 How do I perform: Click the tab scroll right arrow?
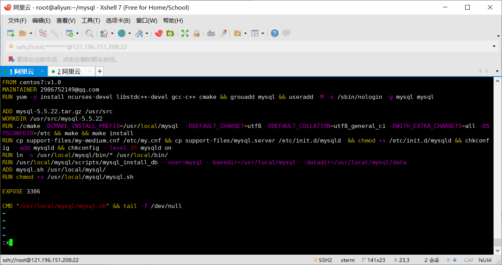[487, 71]
